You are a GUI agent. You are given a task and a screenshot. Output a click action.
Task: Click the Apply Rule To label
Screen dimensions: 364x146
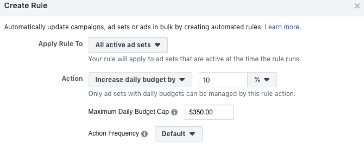pyautogui.click(x=61, y=44)
